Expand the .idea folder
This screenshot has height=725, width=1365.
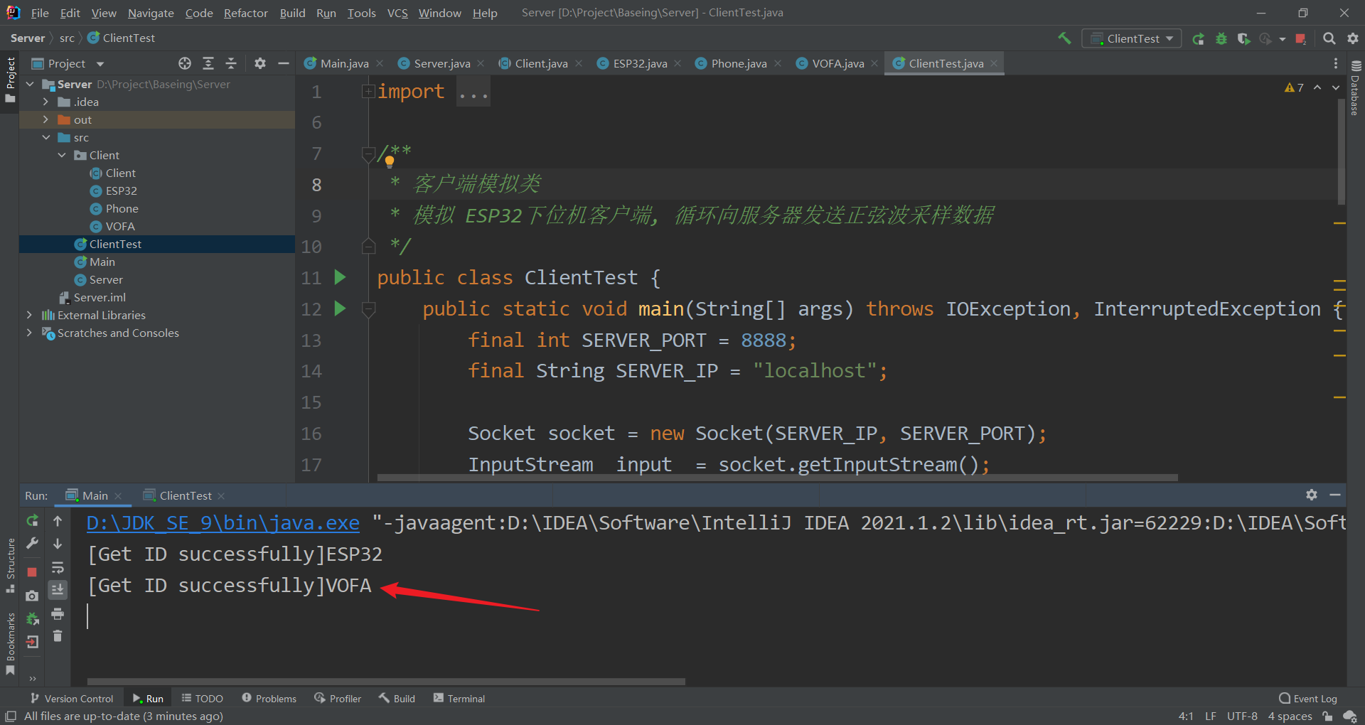(x=45, y=102)
